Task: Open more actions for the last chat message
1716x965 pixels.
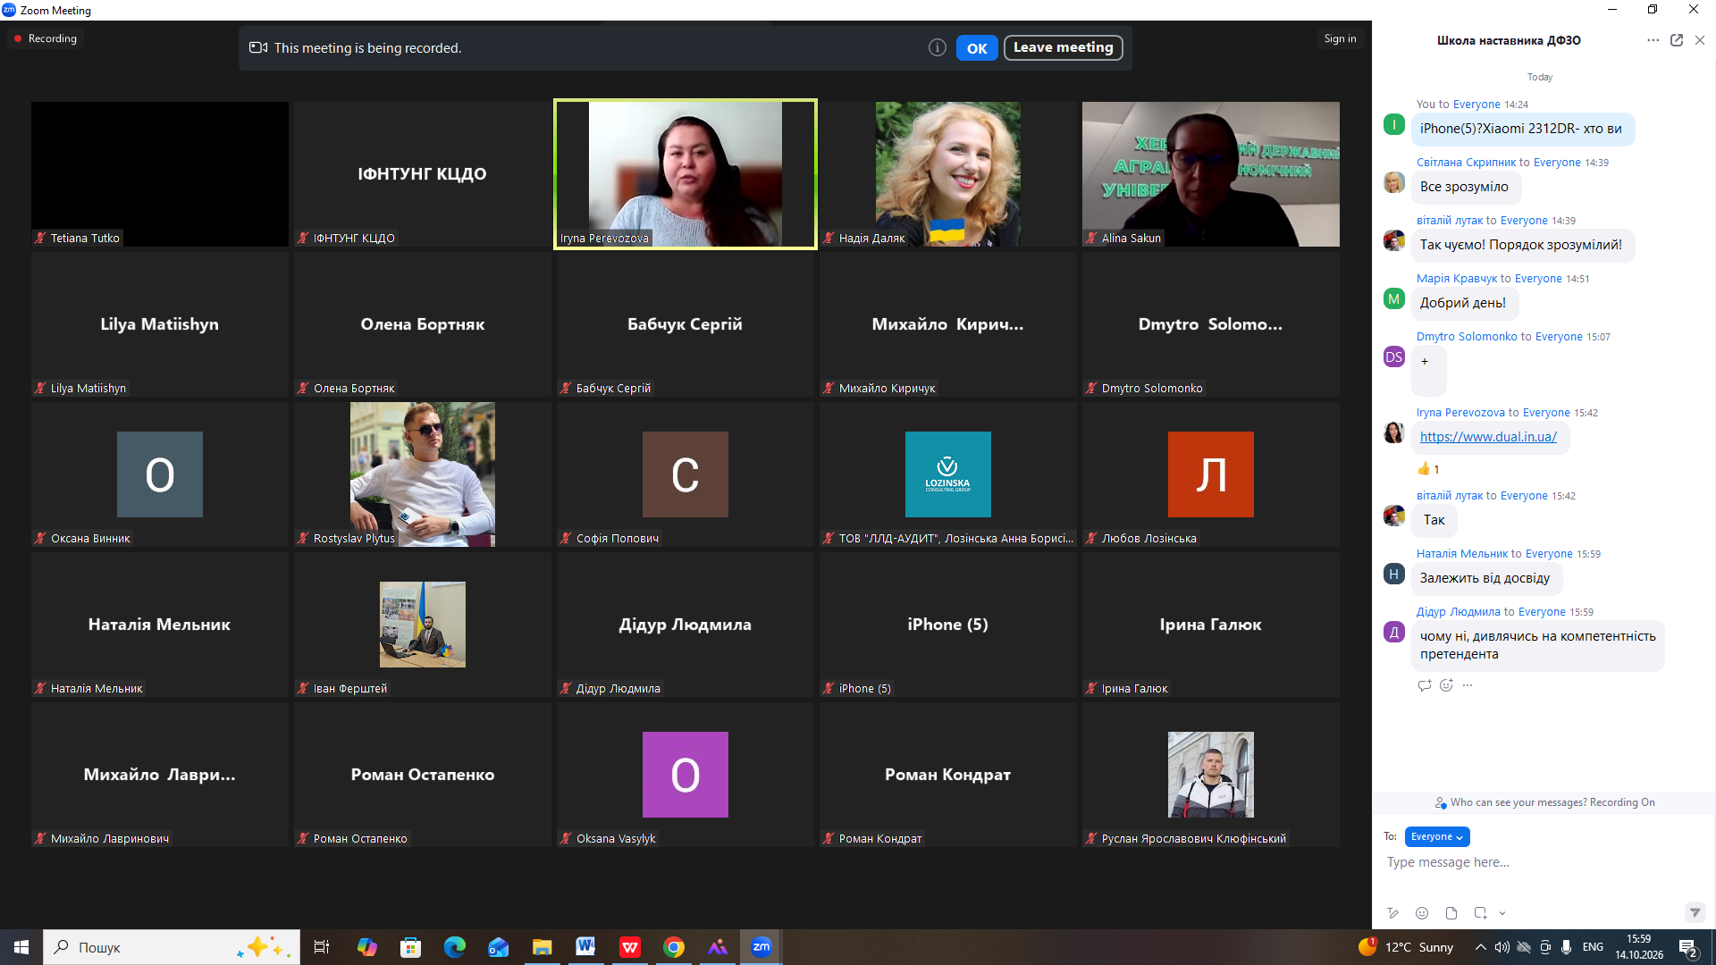Action: (x=1468, y=685)
